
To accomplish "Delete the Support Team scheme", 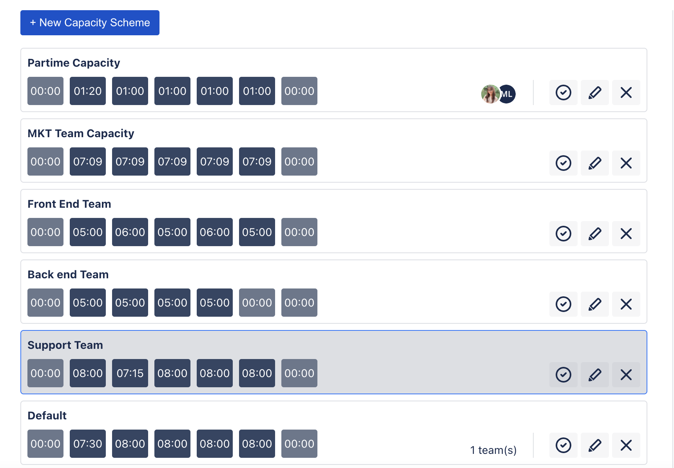I will (x=626, y=374).
